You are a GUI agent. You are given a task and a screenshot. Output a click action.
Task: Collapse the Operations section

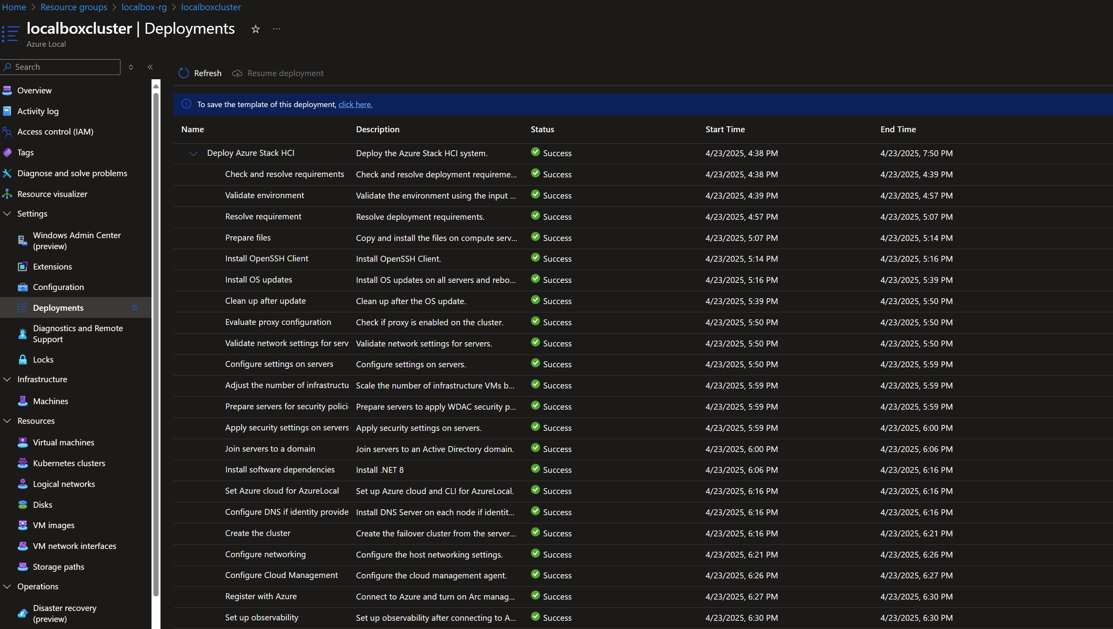[x=7, y=586]
